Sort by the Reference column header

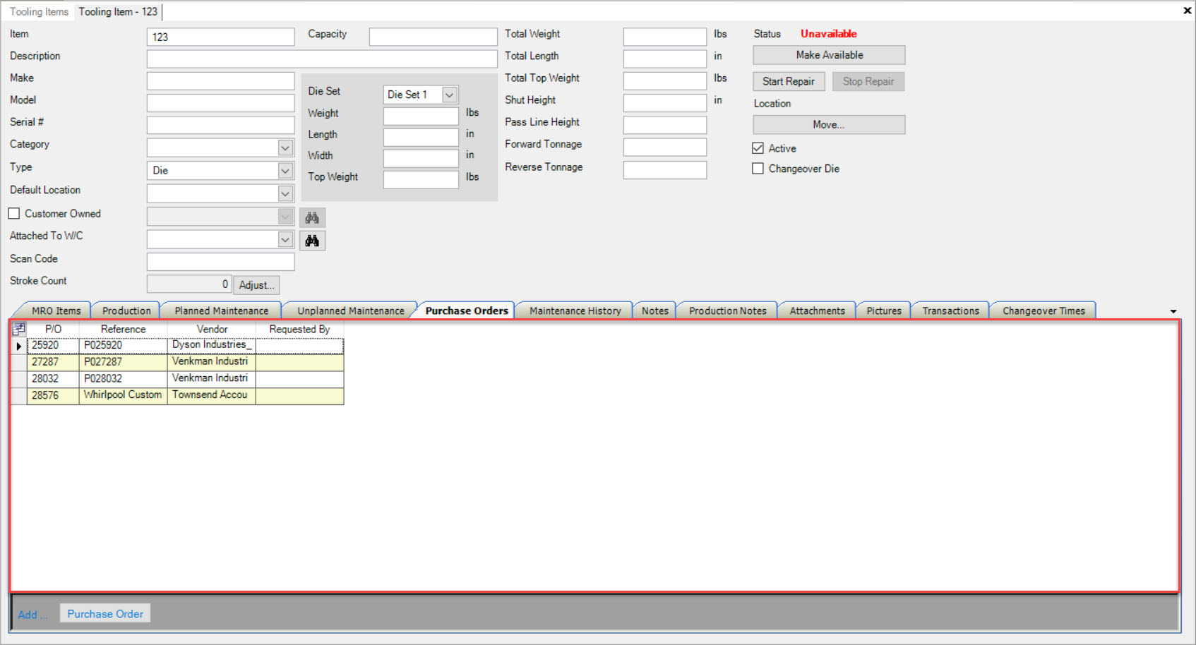click(123, 329)
